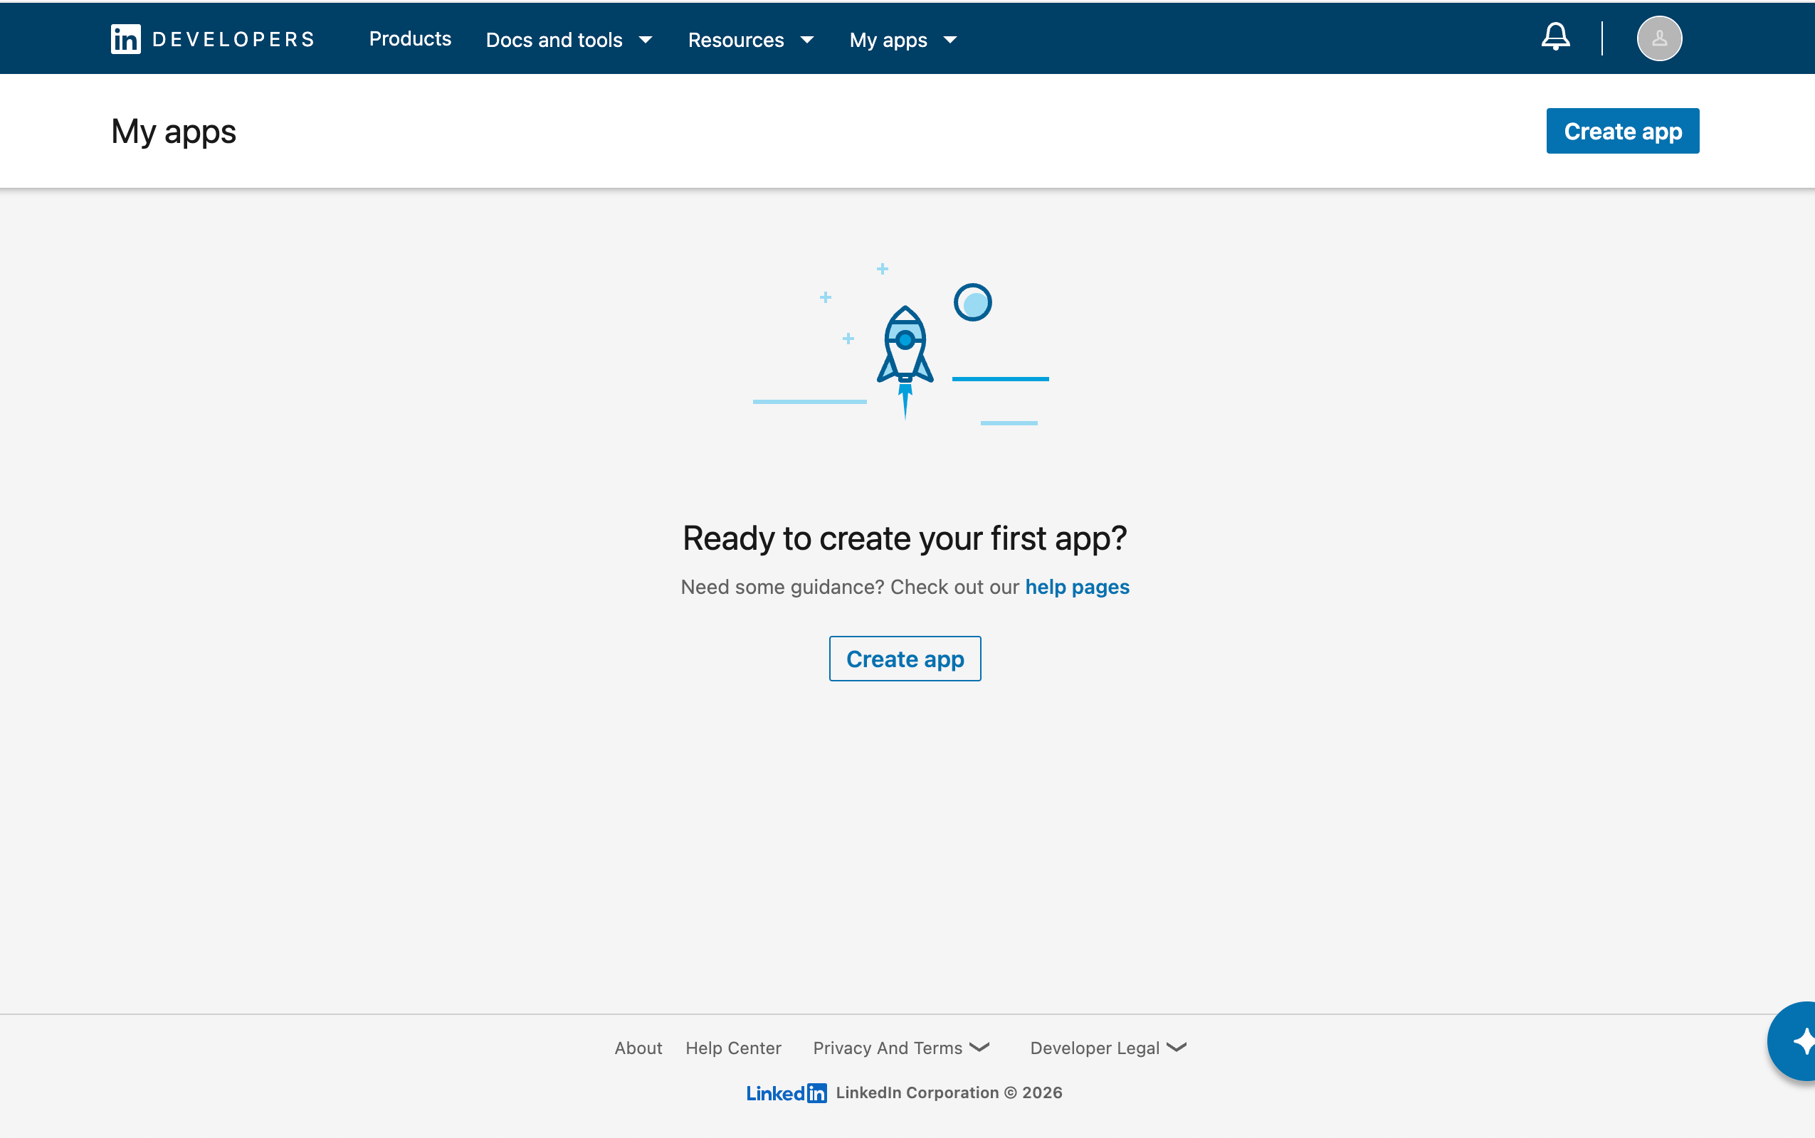
Task: Expand the My apps dropdown arrow
Action: tap(950, 40)
